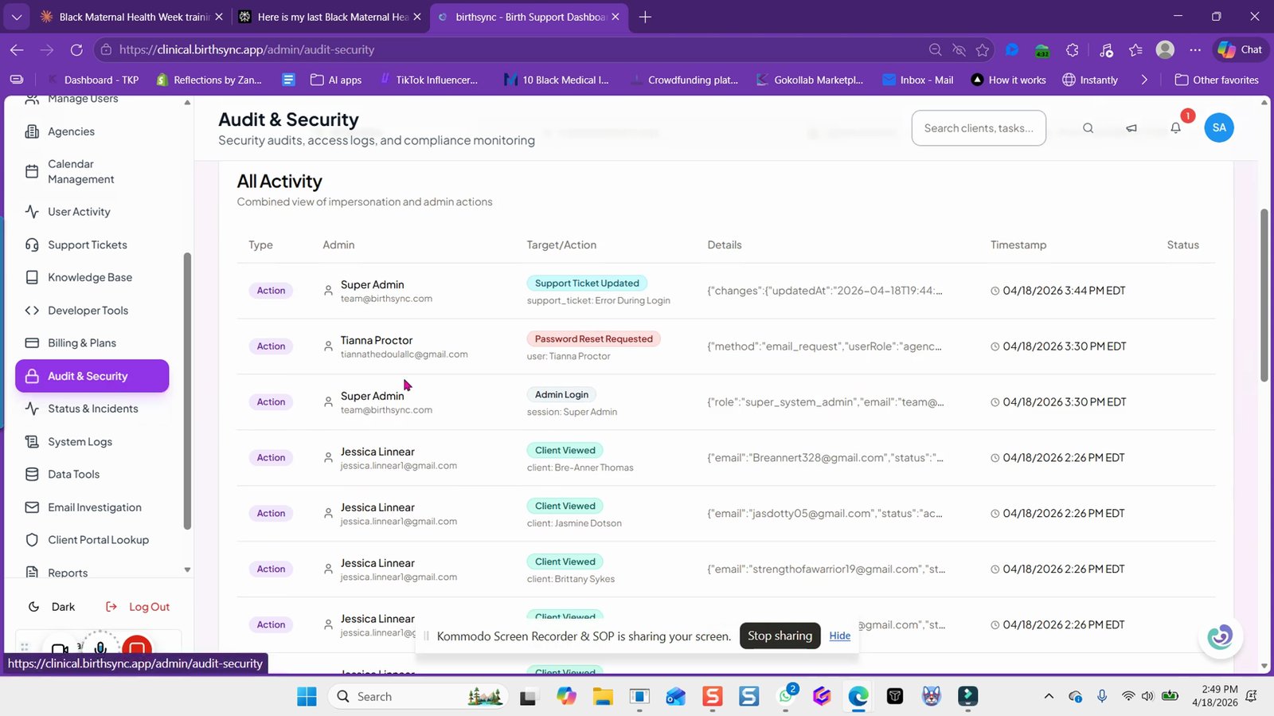Open the tab search dropdown arrow
Screen dimensions: 1274x716
coord(17,17)
